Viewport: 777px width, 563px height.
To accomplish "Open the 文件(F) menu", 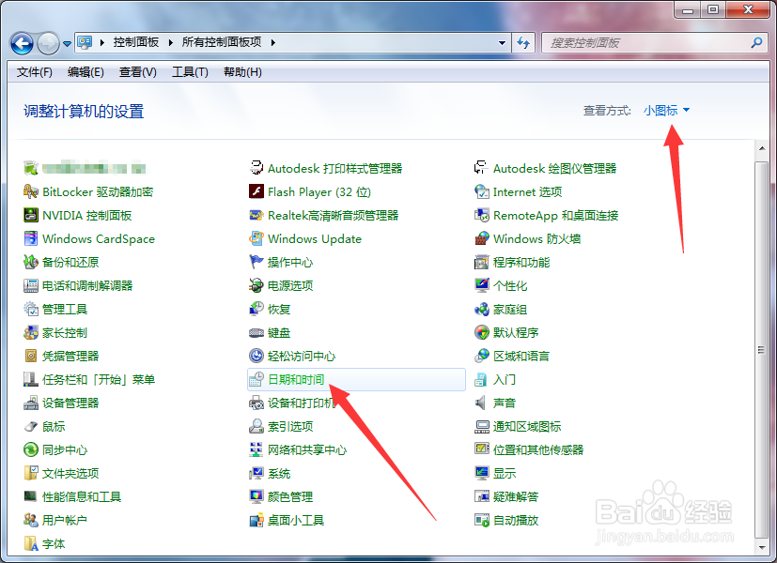I will click(34, 72).
